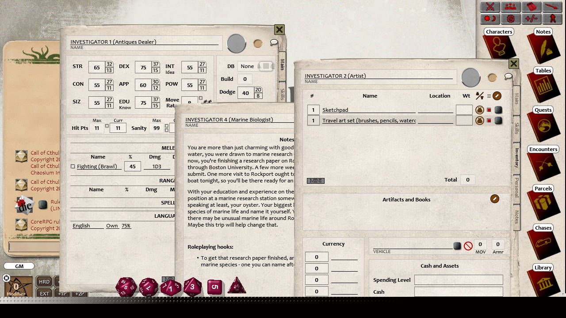The width and height of the screenshot is (566, 318).
Task: Open the Colors pointer arrow button
Action: point(552,7)
